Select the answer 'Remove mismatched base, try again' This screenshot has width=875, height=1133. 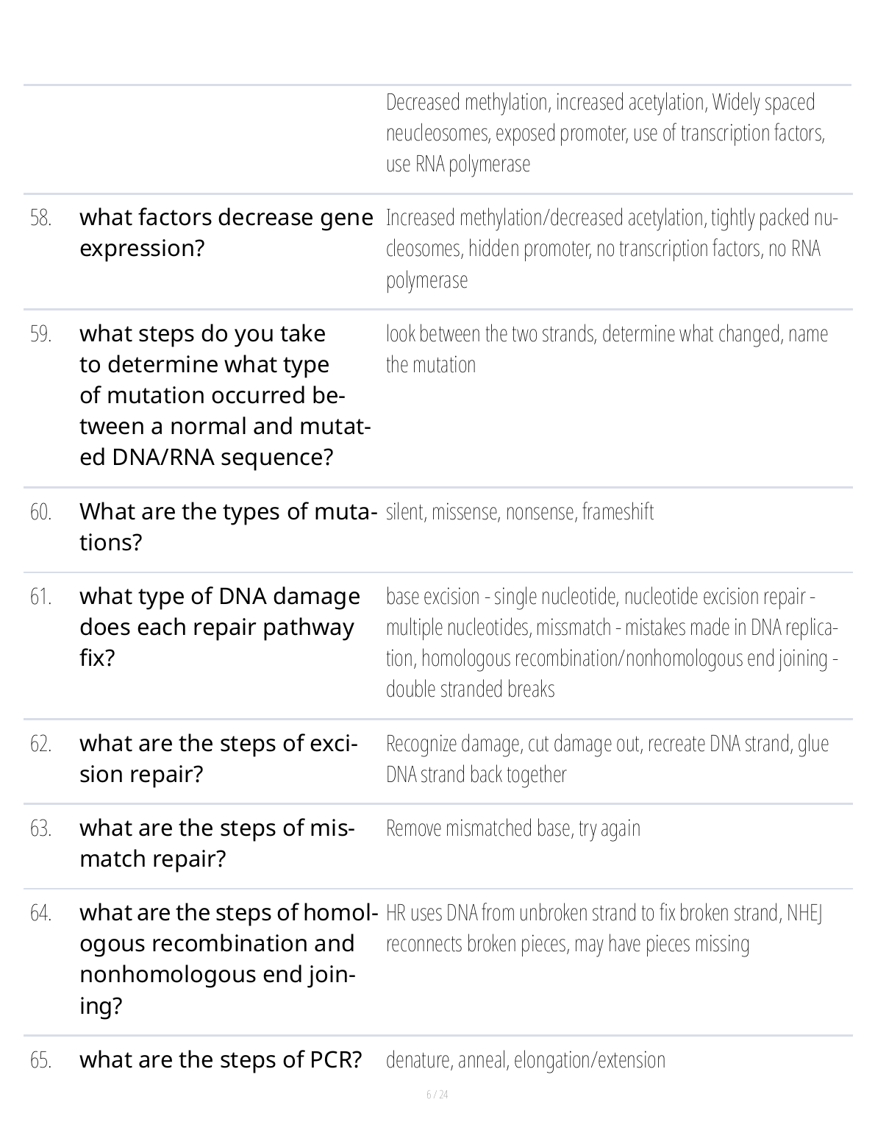513,828
